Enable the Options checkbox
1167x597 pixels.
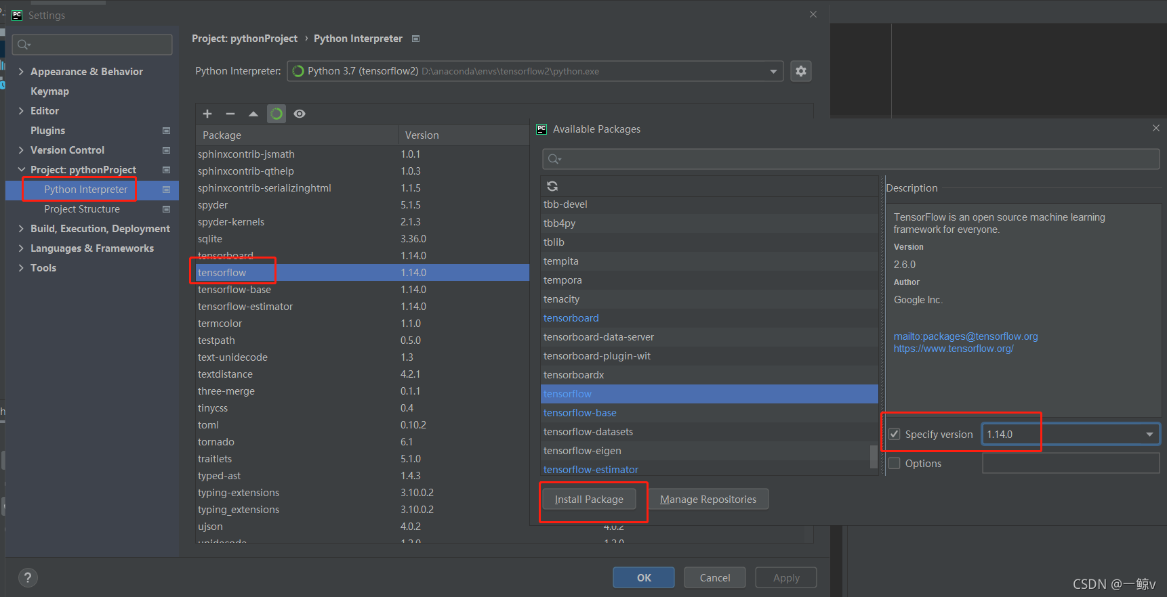pos(895,463)
